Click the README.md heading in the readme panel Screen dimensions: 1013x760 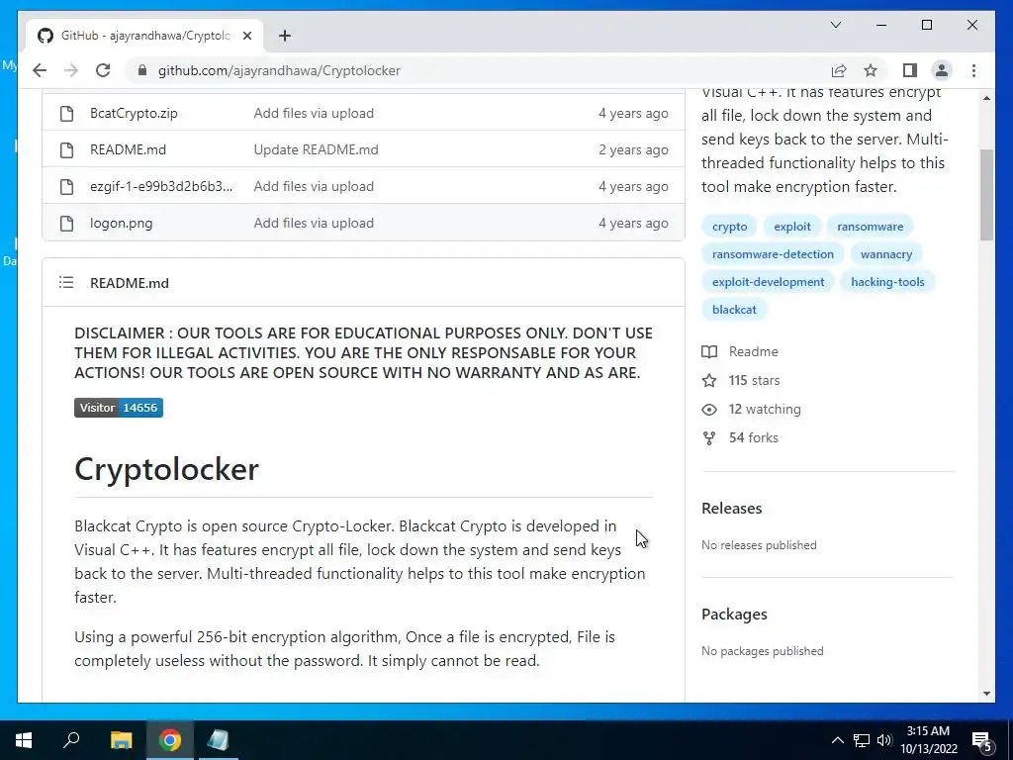[130, 283]
